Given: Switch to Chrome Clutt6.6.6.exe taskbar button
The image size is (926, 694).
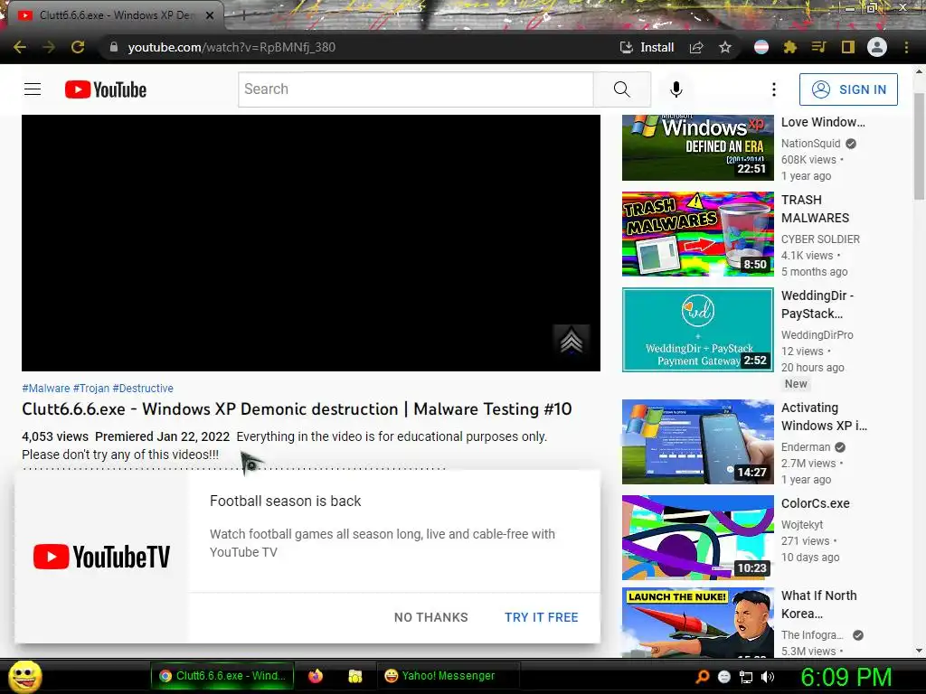Looking at the screenshot, I should pos(222,676).
